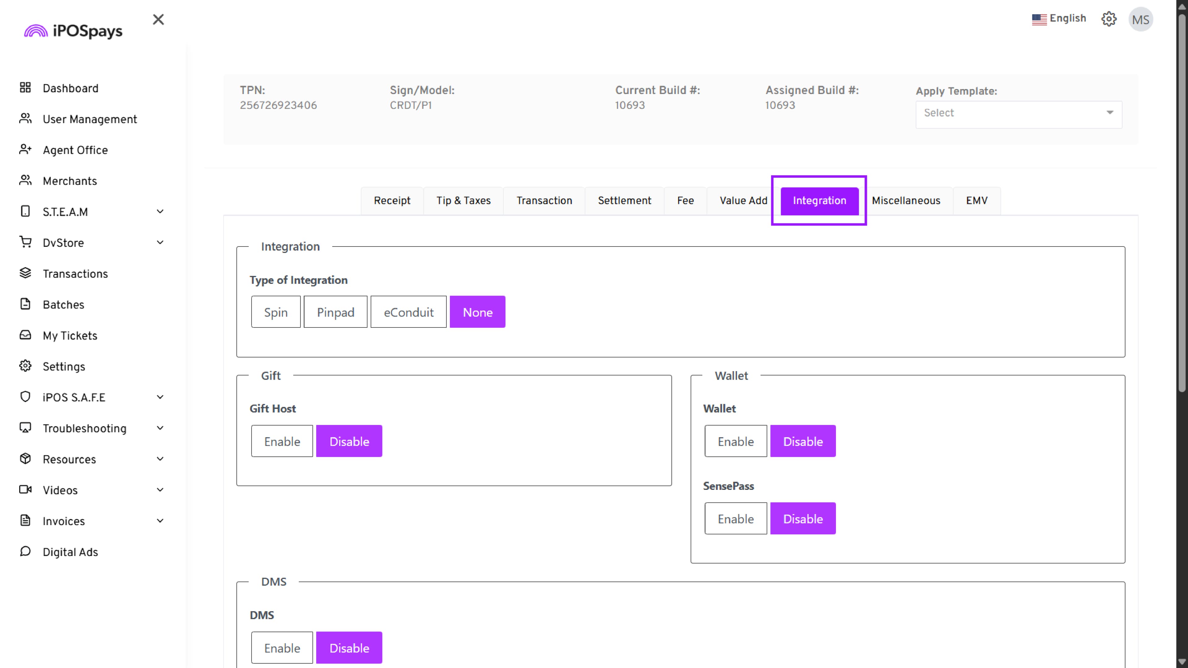This screenshot has width=1188, height=668.
Task: Expand the S.T.E.A.M menu chevron
Action: coord(160,212)
